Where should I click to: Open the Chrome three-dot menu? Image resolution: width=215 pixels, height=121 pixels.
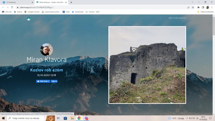pyautogui.click(x=212, y=7)
